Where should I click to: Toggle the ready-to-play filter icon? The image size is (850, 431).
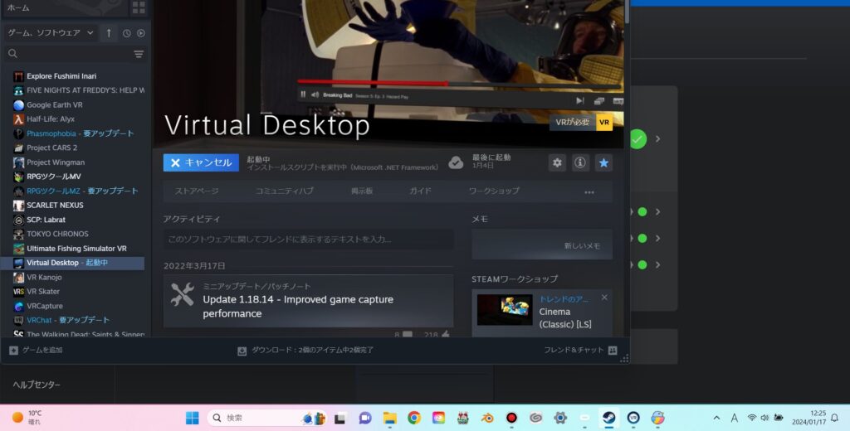[x=140, y=33]
